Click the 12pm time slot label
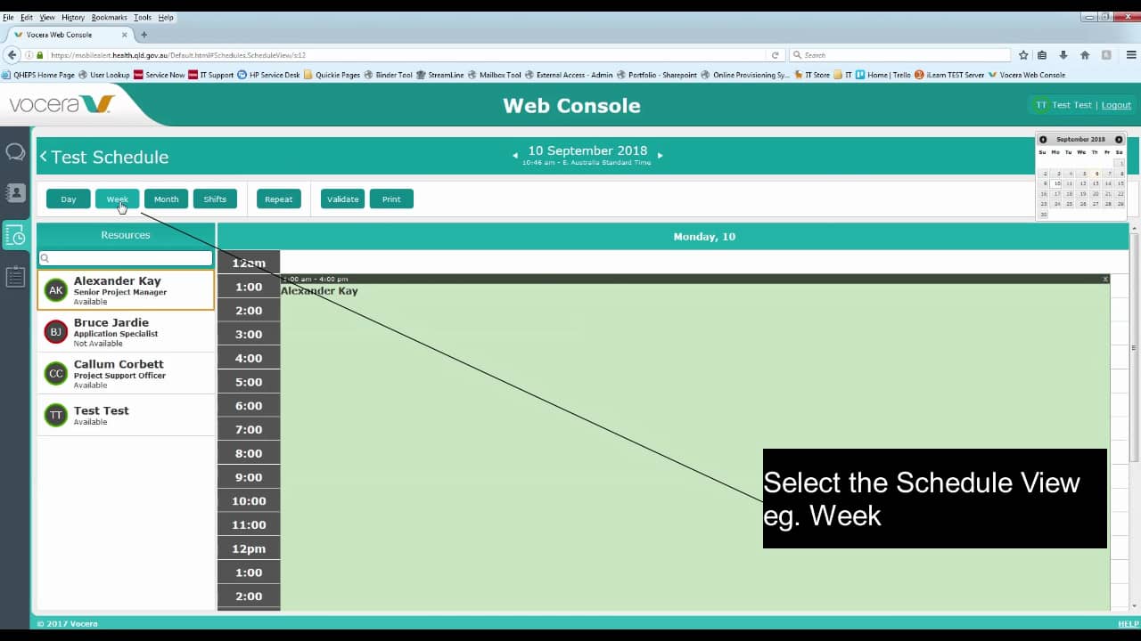This screenshot has height=641, width=1141. pyautogui.click(x=249, y=548)
